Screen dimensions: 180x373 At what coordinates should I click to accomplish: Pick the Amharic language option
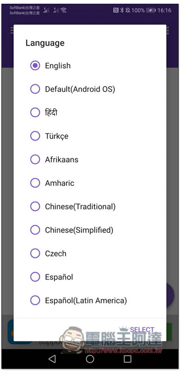(35, 183)
